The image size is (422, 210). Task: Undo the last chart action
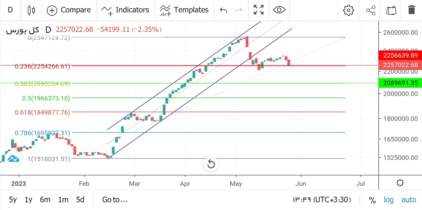point(223,10)
